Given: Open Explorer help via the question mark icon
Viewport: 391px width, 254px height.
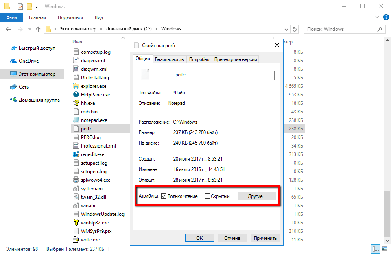Looking at the screenshot, I should pyautogui.click(x=385, y=17).
